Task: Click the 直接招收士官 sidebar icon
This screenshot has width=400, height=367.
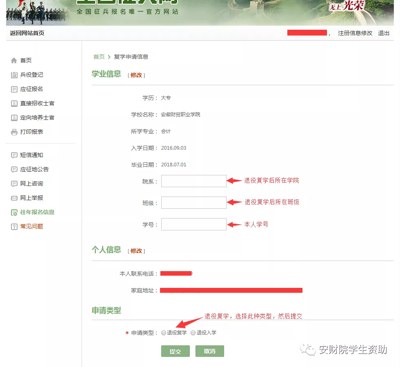Action: point(14,103)
